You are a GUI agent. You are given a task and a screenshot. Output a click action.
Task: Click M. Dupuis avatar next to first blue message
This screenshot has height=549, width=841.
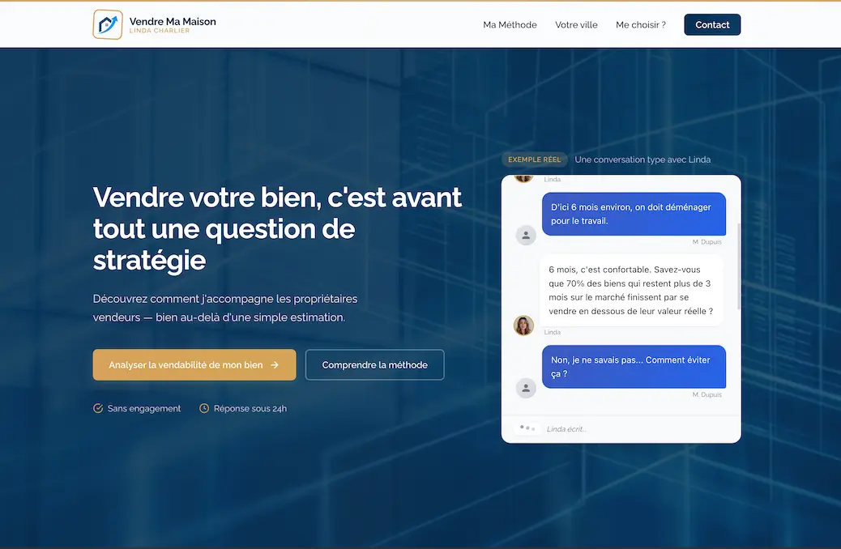(x=526, y=234)
